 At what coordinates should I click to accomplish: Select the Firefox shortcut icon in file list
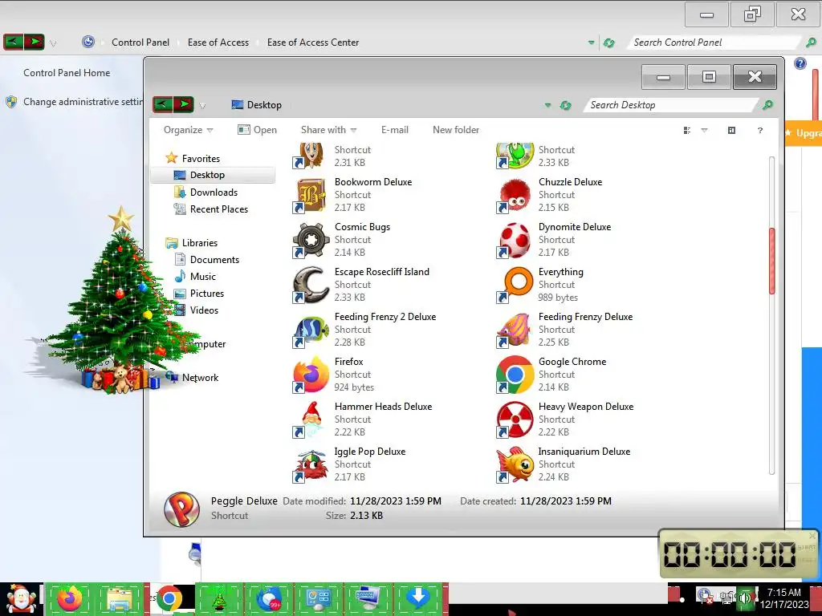point(311,375)
